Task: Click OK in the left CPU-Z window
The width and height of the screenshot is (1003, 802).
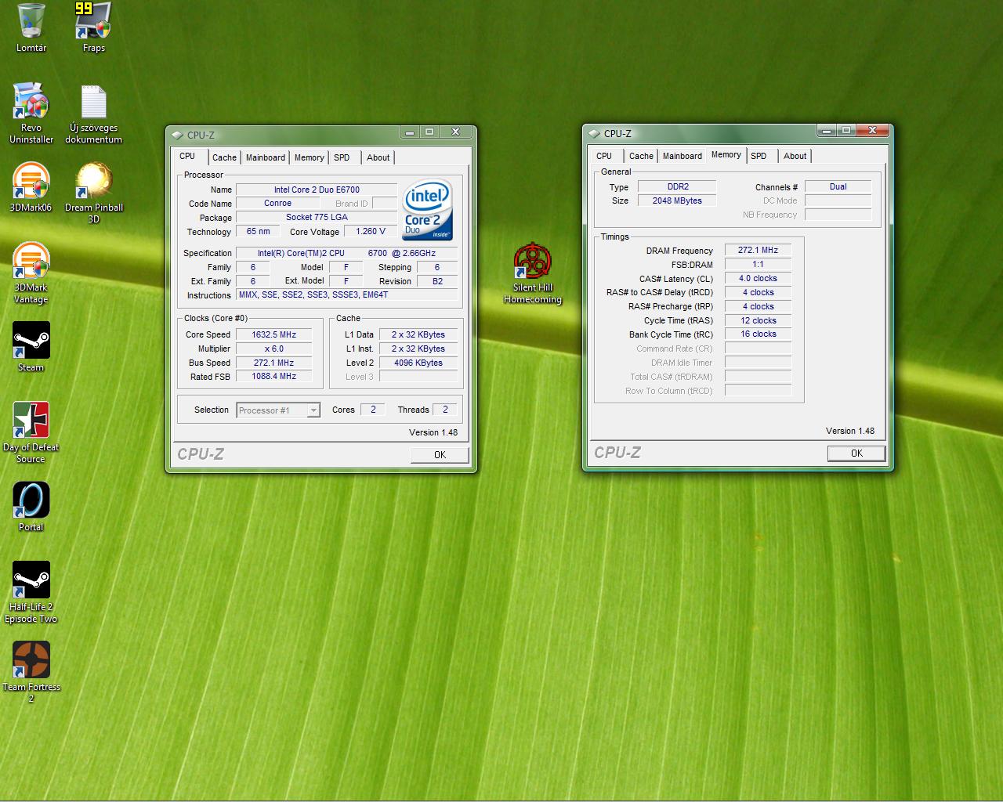Action: point(440,455)
